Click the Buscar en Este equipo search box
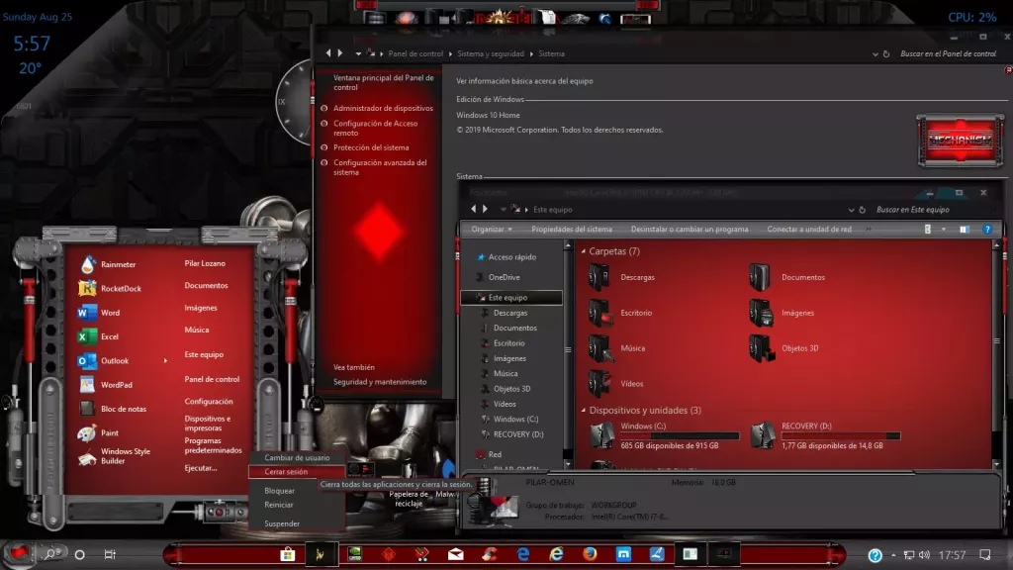Image resolution: width=1013 pixels, height=570 pixels. pyautogui.click(x=912, y=210)
